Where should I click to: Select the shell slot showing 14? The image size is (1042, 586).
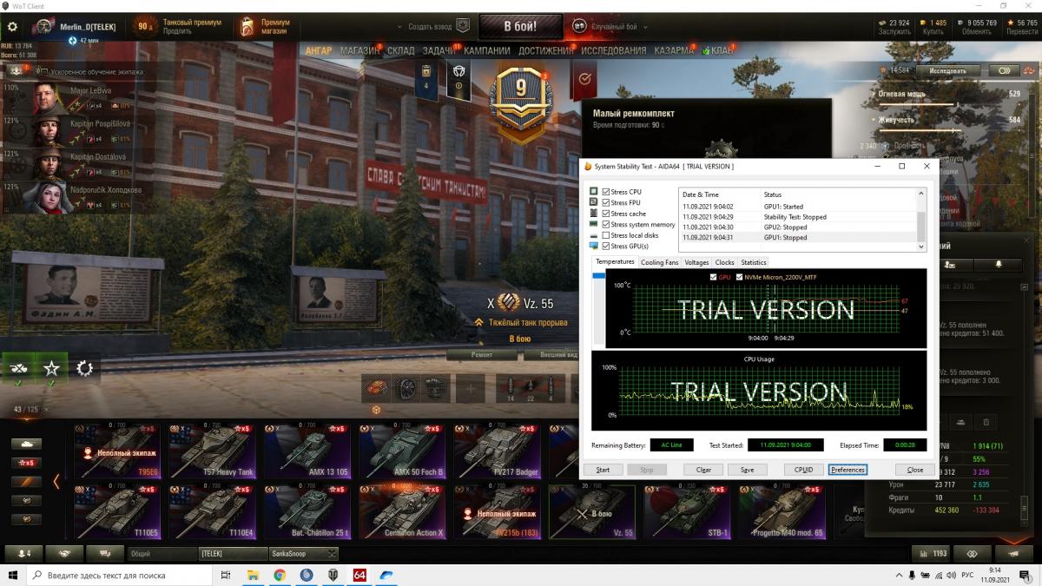[x=509, y=388]
